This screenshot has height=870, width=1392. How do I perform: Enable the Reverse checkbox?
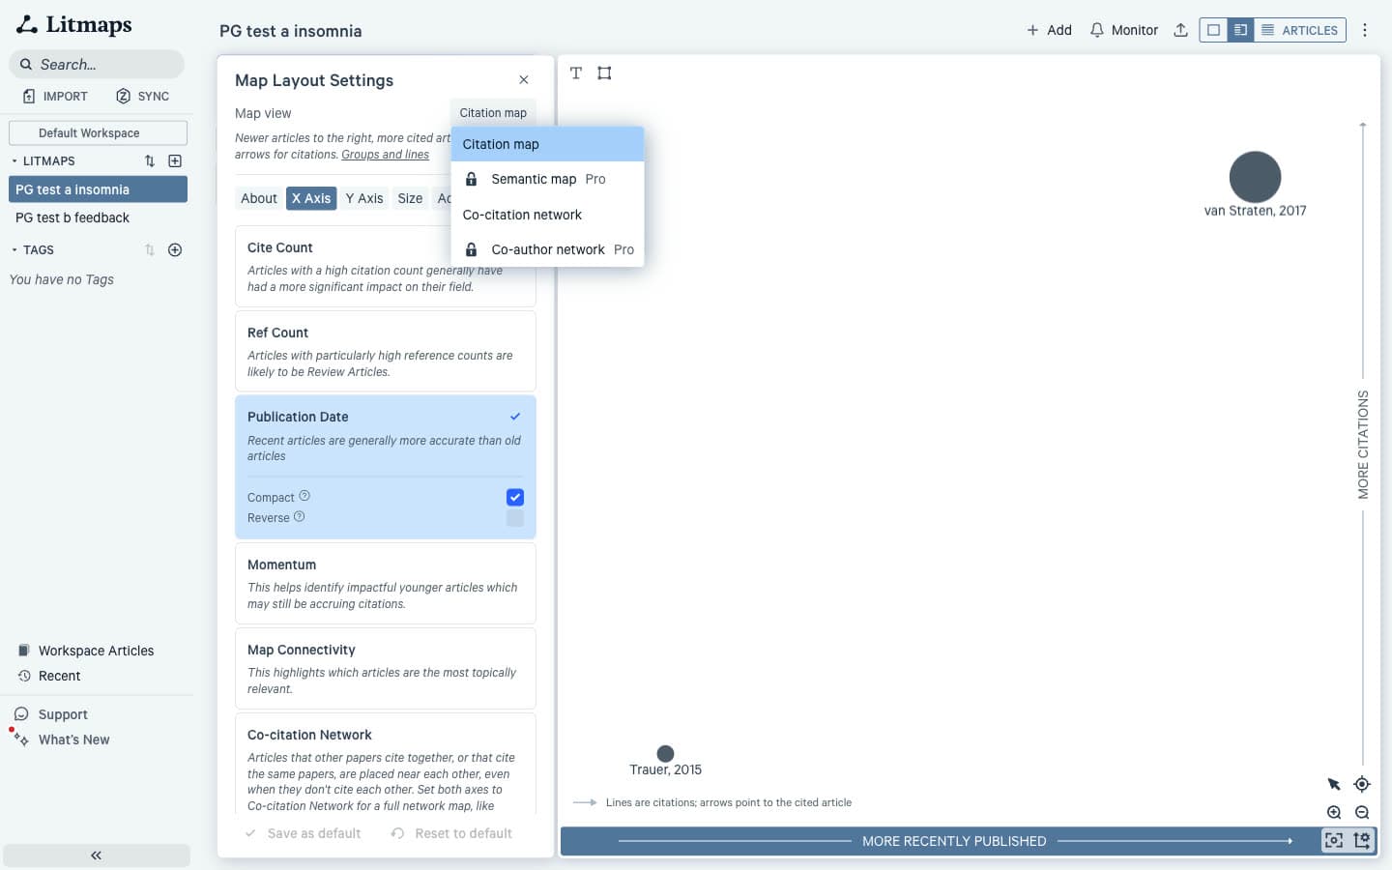click(515, 518)
